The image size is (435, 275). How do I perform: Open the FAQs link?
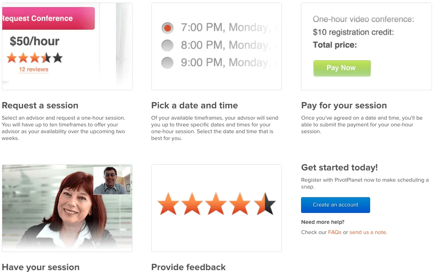tap(335, 232)
